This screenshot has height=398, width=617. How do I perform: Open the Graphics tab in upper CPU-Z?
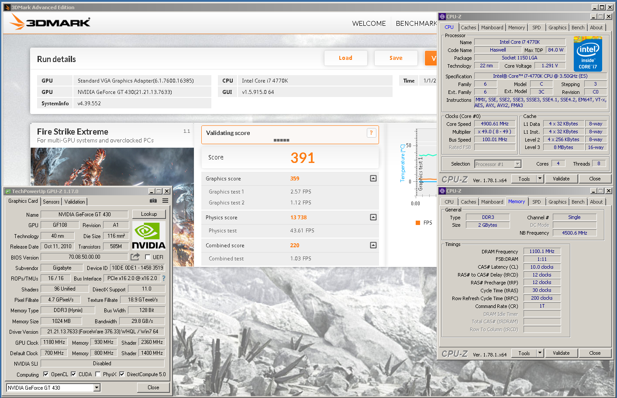[x=558, y=28]
